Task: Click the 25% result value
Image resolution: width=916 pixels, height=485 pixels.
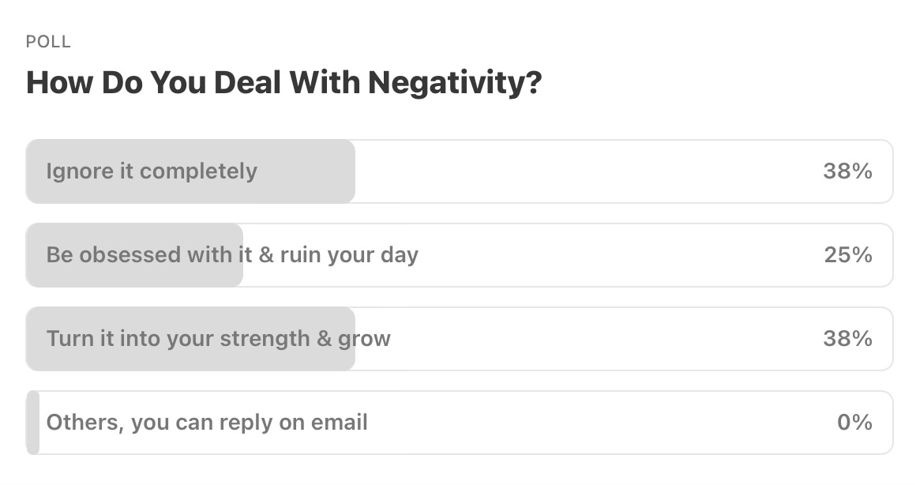Action: tap(848, 255)
